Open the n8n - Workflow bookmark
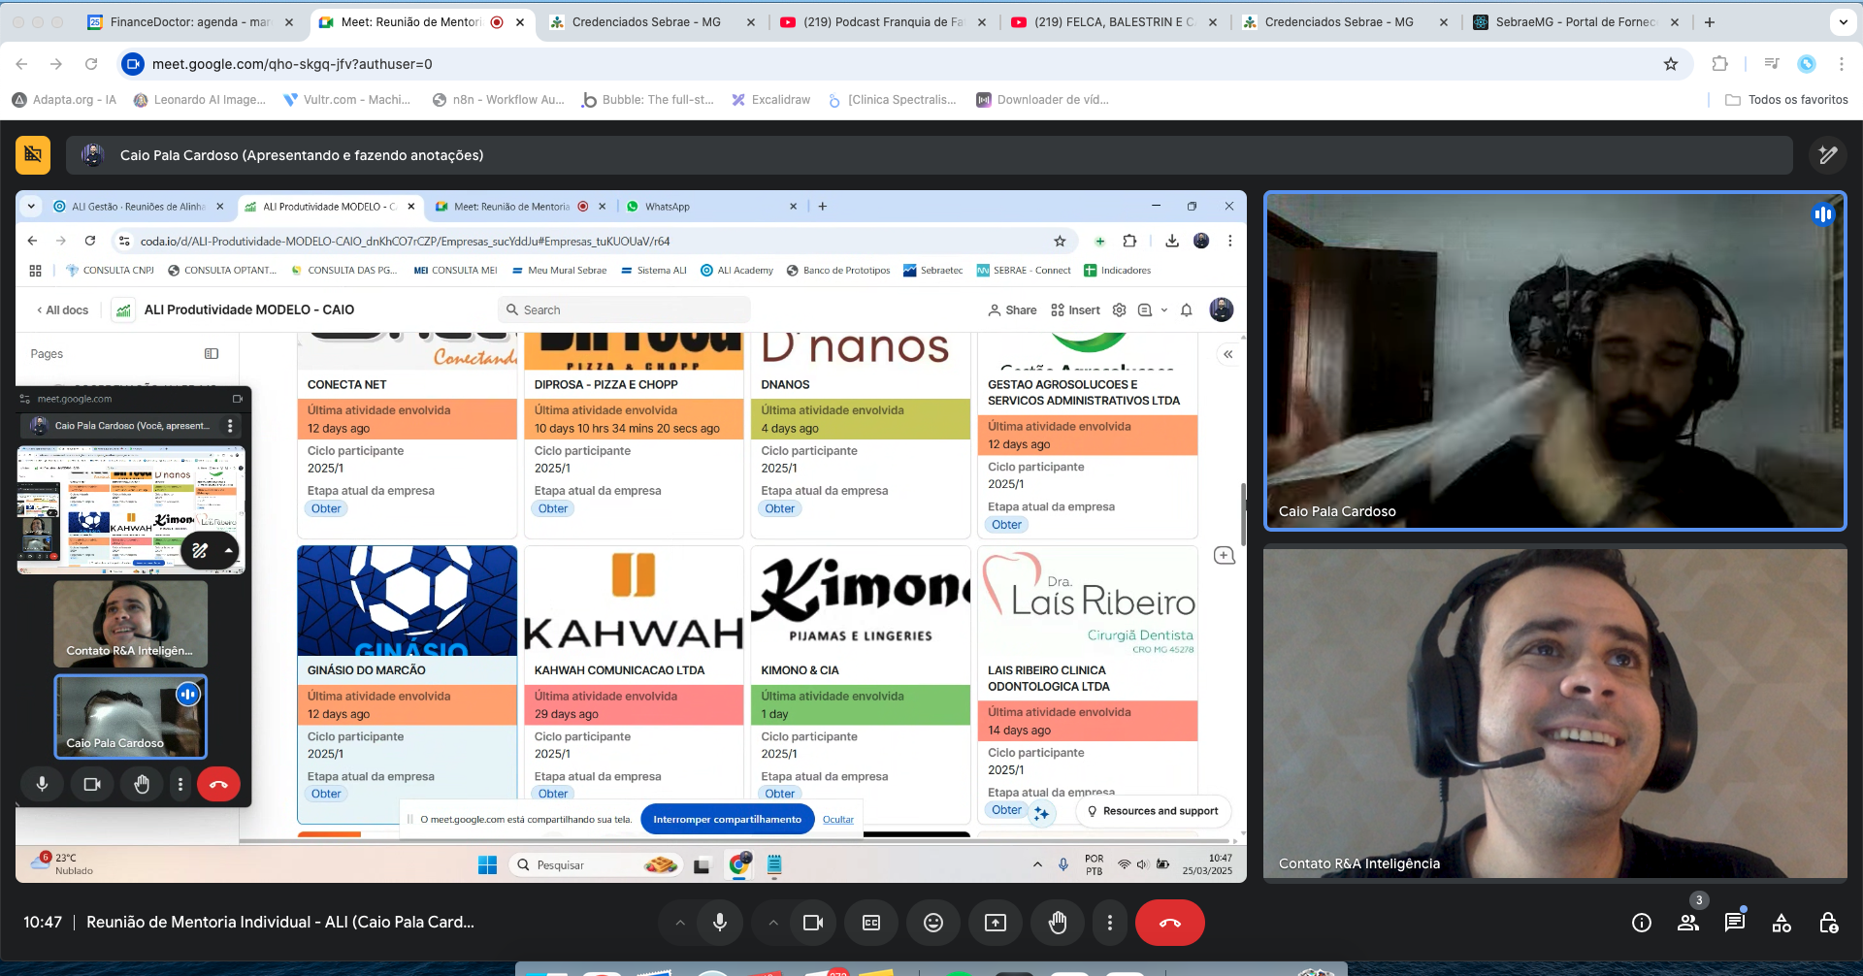1863x976 pixels. [x=499, y=100]
